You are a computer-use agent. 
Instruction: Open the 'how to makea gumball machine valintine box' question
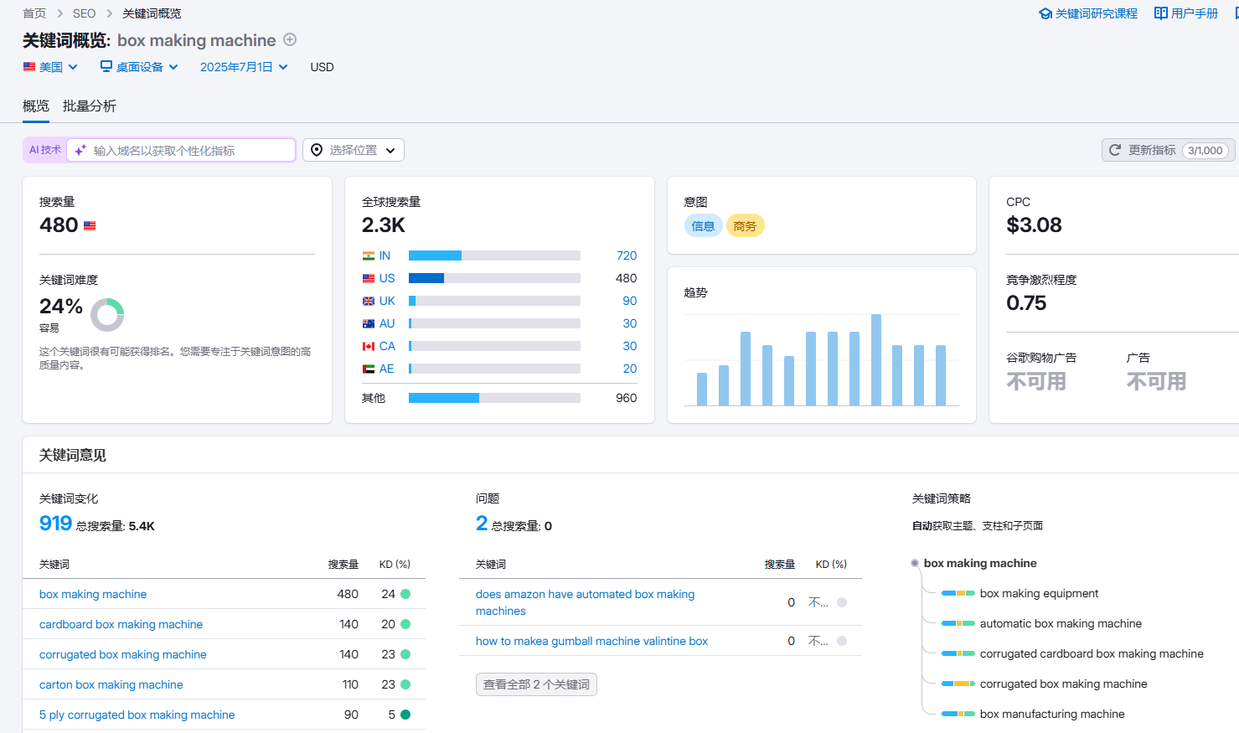click(x=591, y=641)
